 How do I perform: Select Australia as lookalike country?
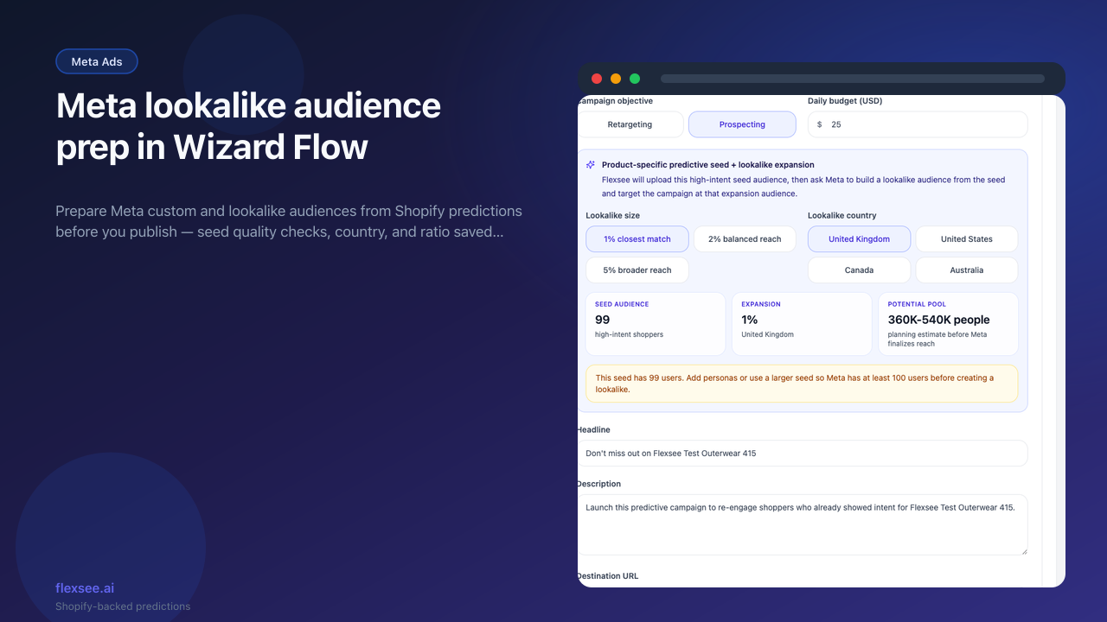[967, 270]
